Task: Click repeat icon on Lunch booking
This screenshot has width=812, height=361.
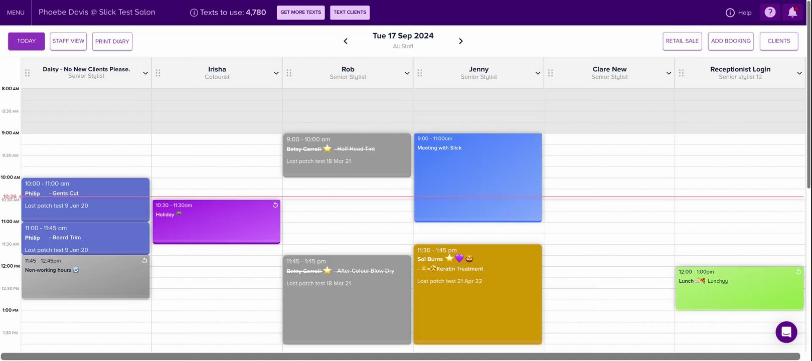Action: click(x=798, y=272)
